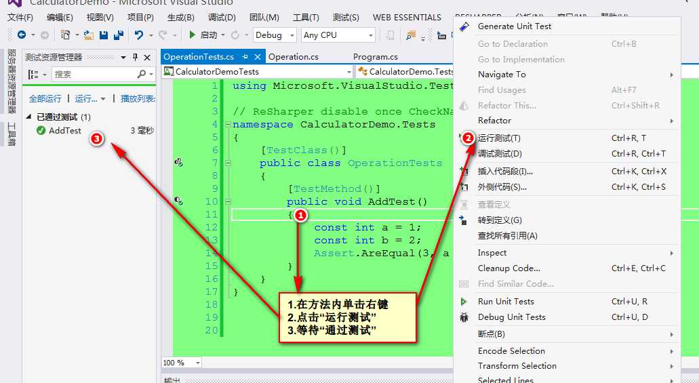Expand the 断点(B) submenu
This screenshot has height=383, width=699.
click(x=567, y=334)
